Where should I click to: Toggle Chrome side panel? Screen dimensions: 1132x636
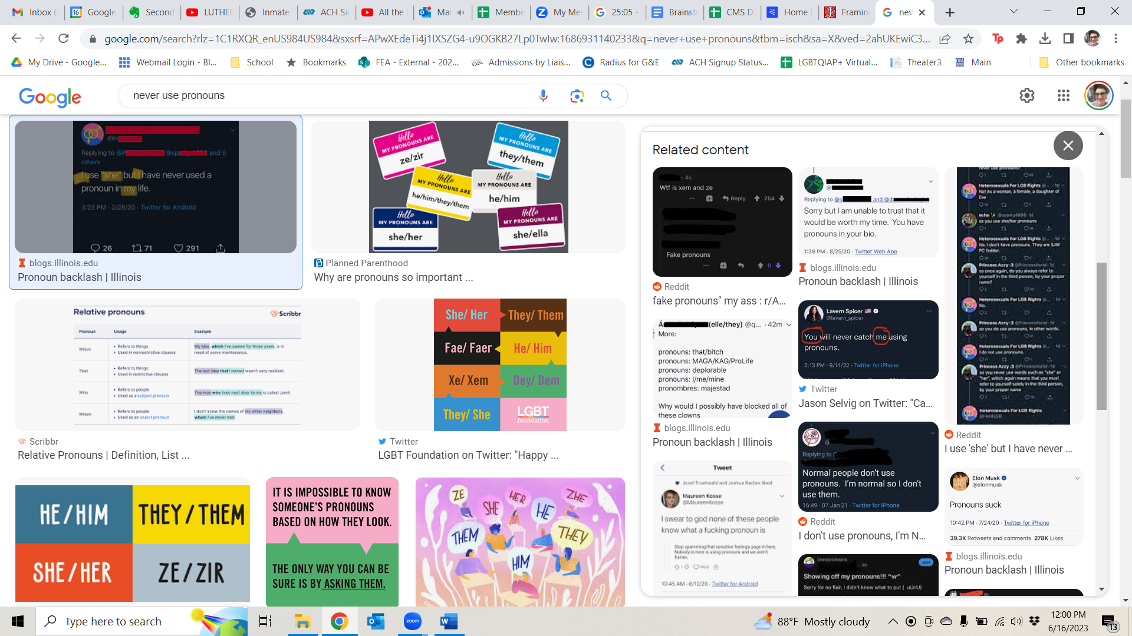1068,39
